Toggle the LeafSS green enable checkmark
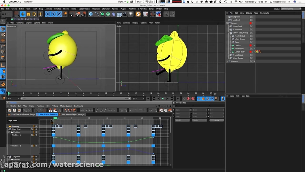The height and width of the screenshot is (172, 305). [254, 46]
